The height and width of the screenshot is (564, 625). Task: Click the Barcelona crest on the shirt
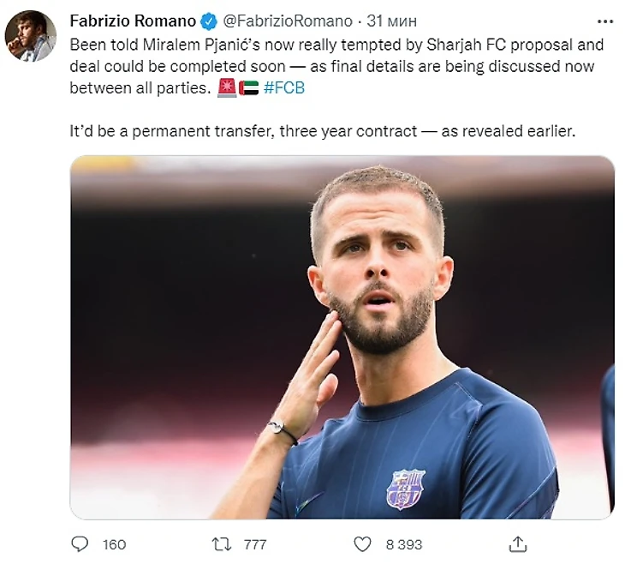(405, 488)
